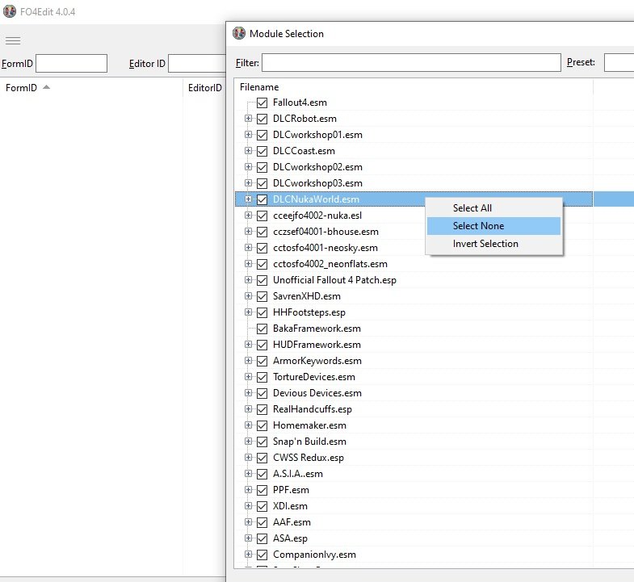
Task: Choose Select All from context menu
Action: (472, 208)
